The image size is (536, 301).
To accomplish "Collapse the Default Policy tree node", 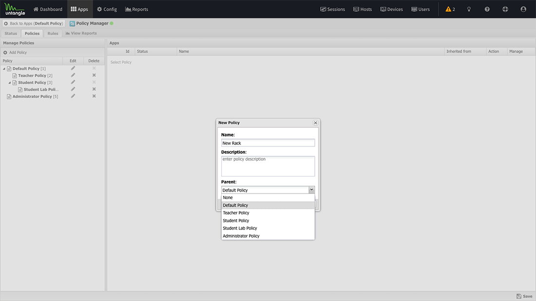I will (4, 69).
